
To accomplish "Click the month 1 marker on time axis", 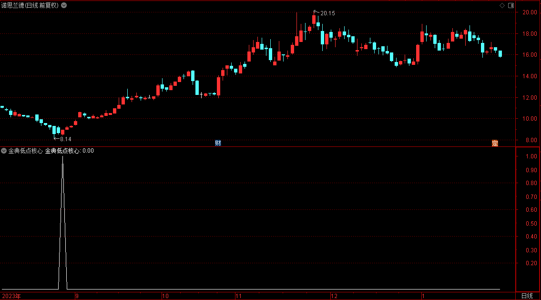I will (x=423, y=296).
